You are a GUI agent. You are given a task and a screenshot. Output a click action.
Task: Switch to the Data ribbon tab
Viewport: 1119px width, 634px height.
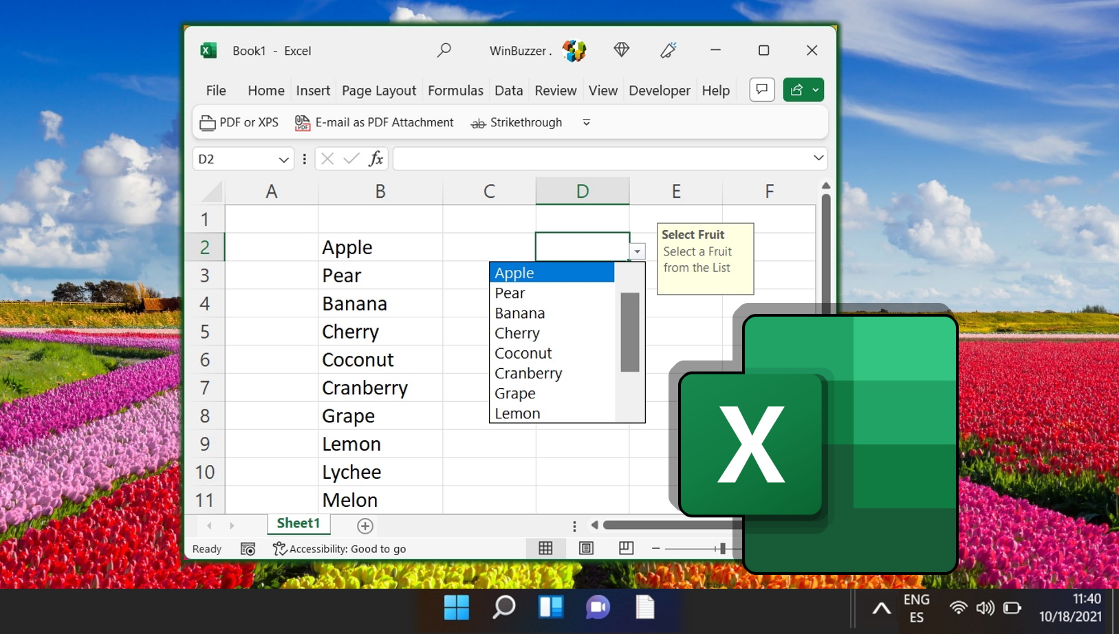pos(508,90)
